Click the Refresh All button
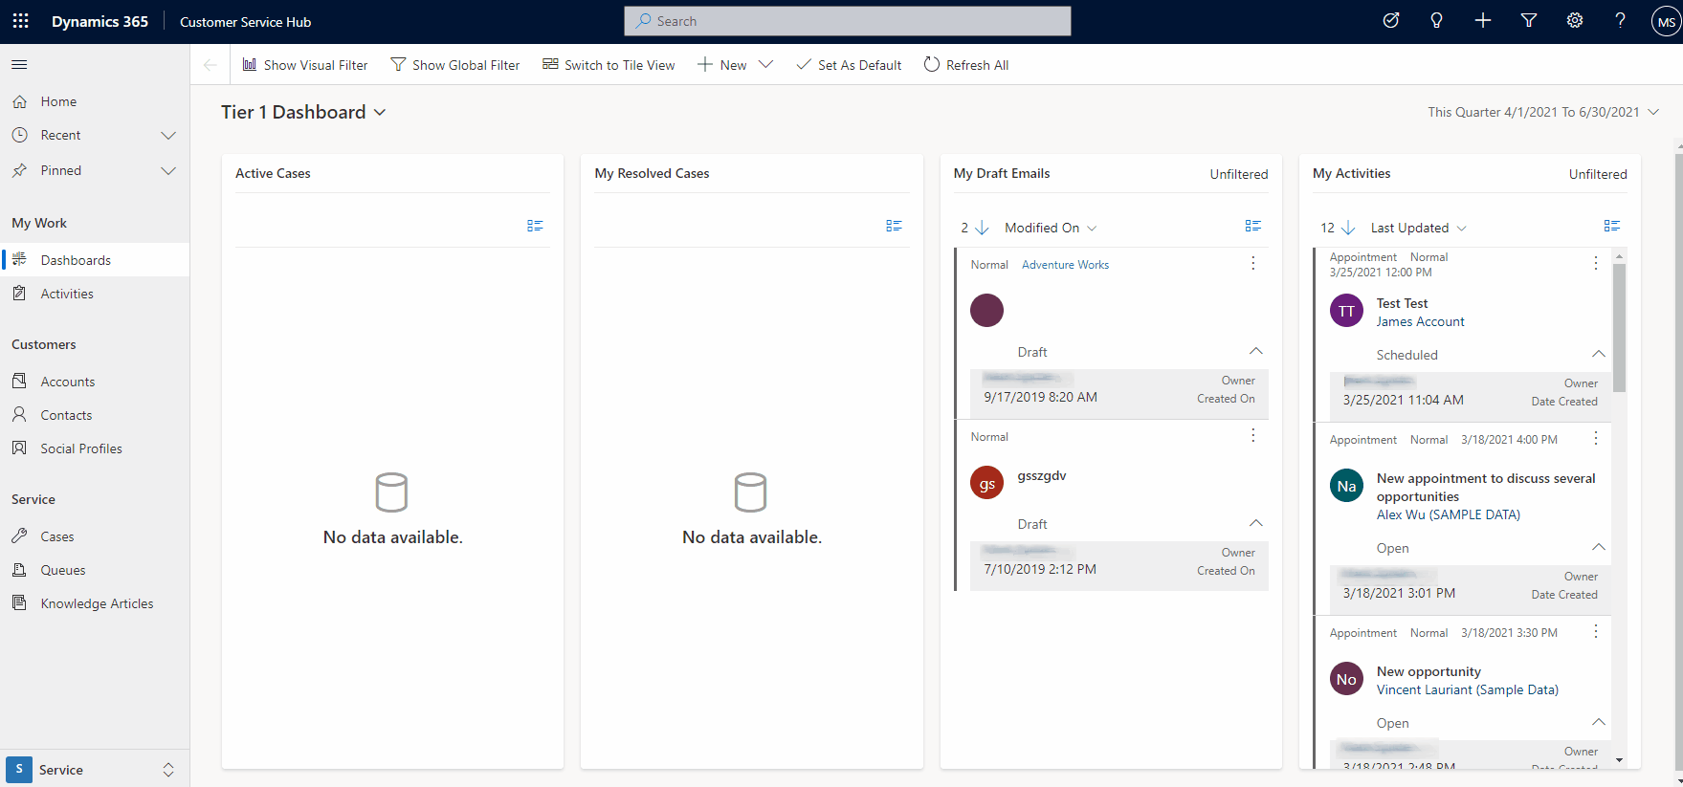The width and height of the screenshot is (1683, 787). point(966,65)
